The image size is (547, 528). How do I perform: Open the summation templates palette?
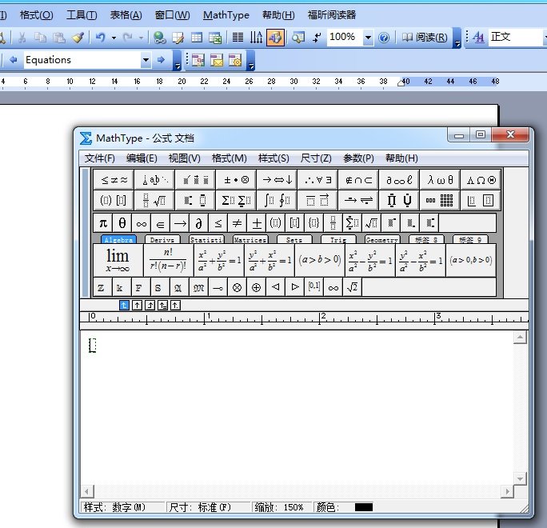236,200
